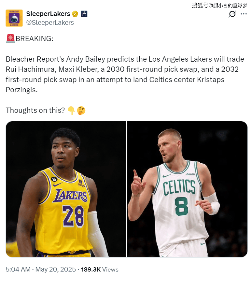Click the Sohu watermark text at top
Image resolution: width=252 pixels, height=281 pixels.
(219, 5)
